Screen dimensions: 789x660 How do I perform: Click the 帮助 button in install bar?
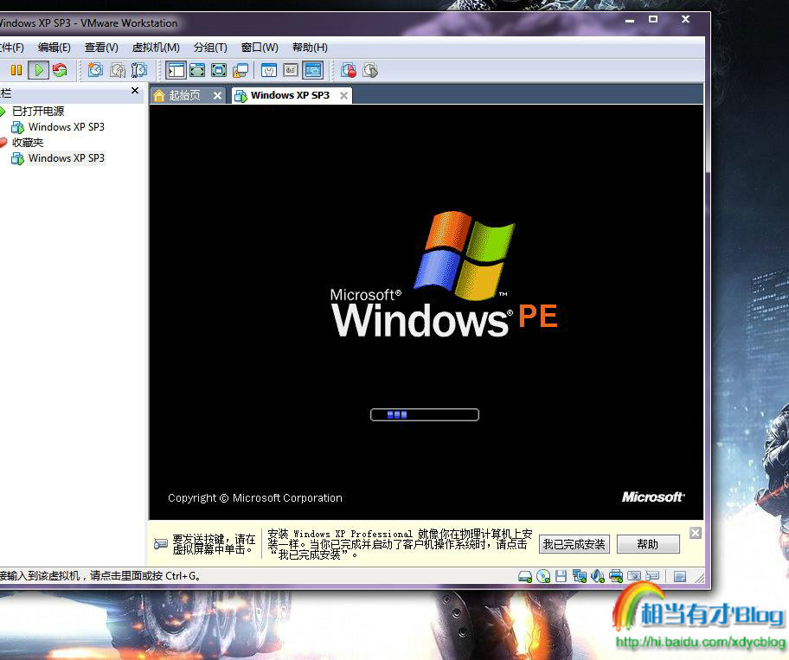pyautogui.click(x=648, y=544)
